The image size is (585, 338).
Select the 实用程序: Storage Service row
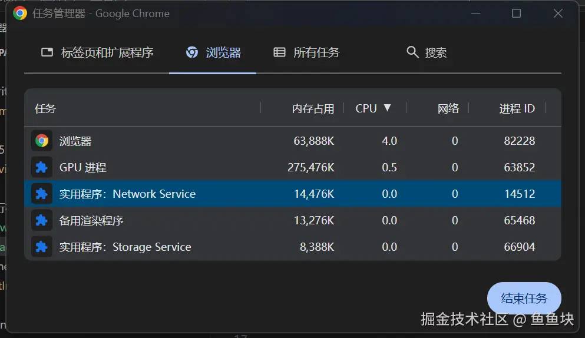point(177,247)
